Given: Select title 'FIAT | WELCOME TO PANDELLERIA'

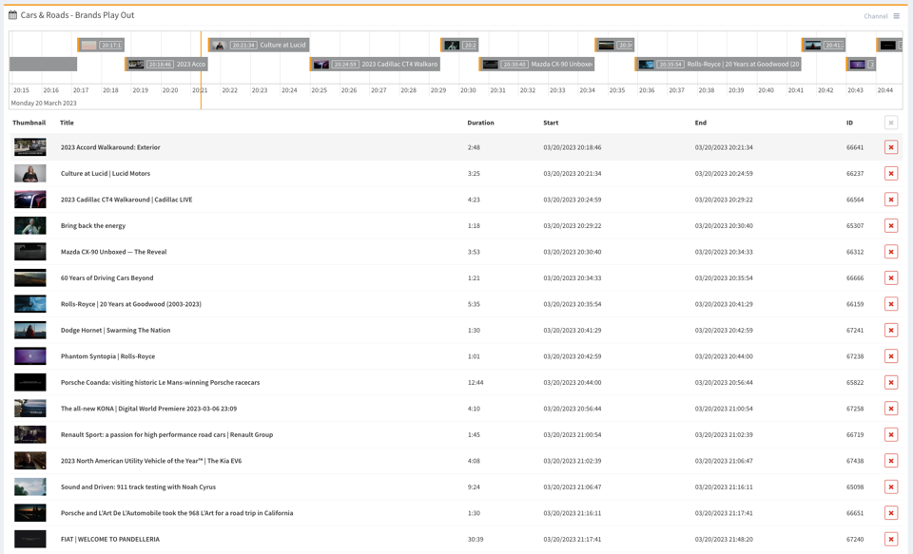Looking at the screenshot, I should 110,540.
